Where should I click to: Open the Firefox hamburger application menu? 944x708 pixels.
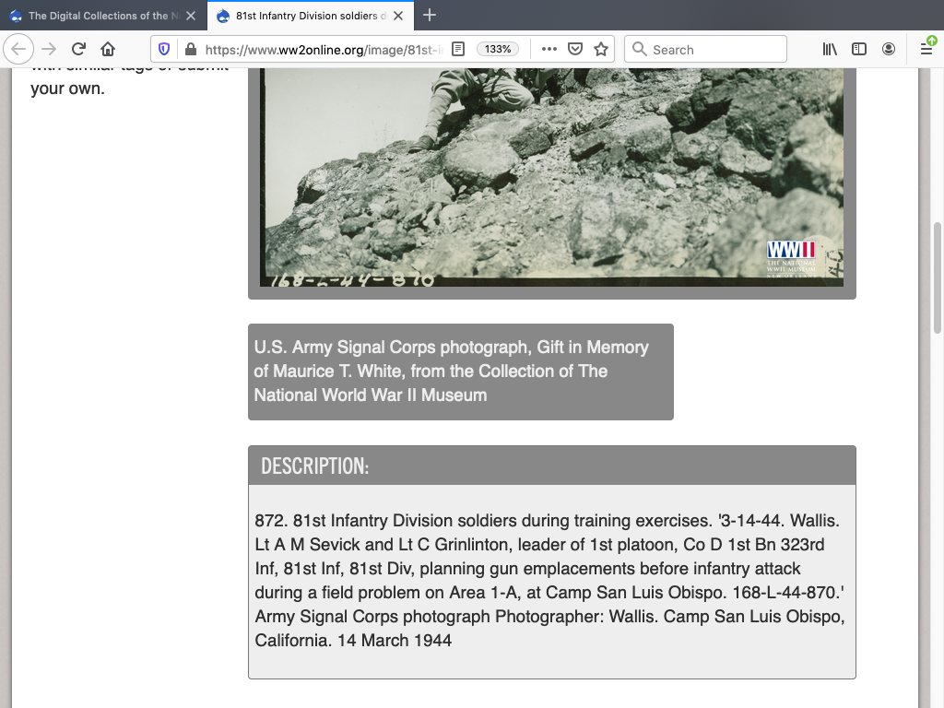pyautogui.click(x=926, y=50)
